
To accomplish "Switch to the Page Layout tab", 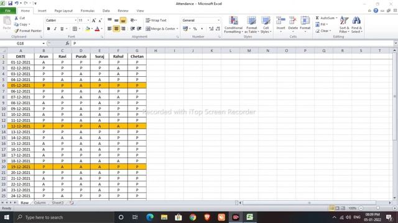I will tap(63, 11).
